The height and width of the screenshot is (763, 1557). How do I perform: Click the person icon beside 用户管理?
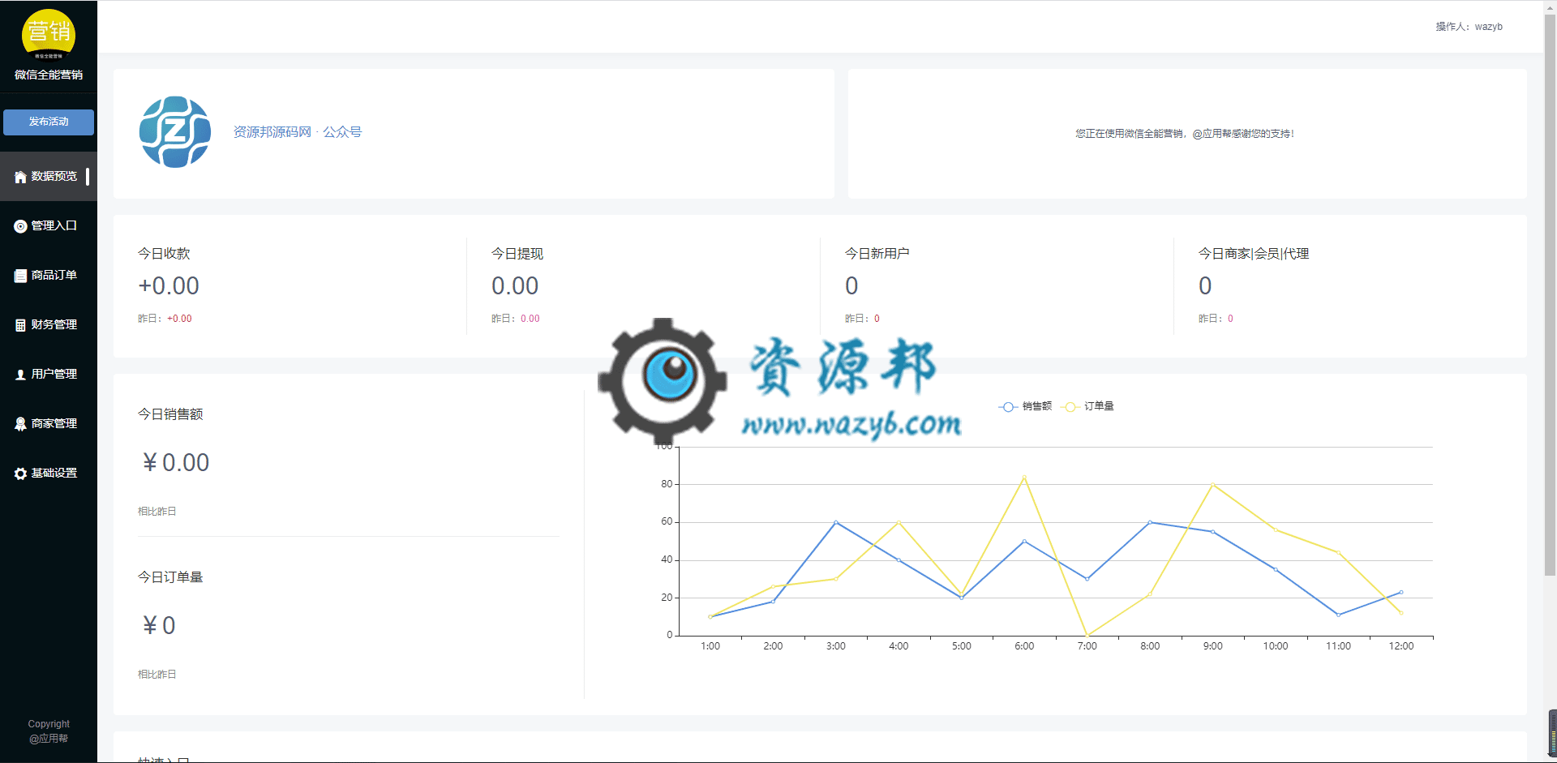tap(20, 375)
